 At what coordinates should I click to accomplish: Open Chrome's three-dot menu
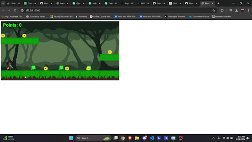click(248, 10)
